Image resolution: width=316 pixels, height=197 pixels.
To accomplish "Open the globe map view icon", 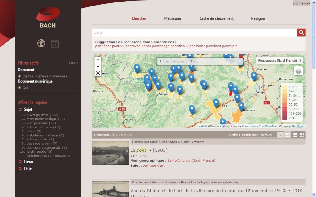I will point(41,43).
